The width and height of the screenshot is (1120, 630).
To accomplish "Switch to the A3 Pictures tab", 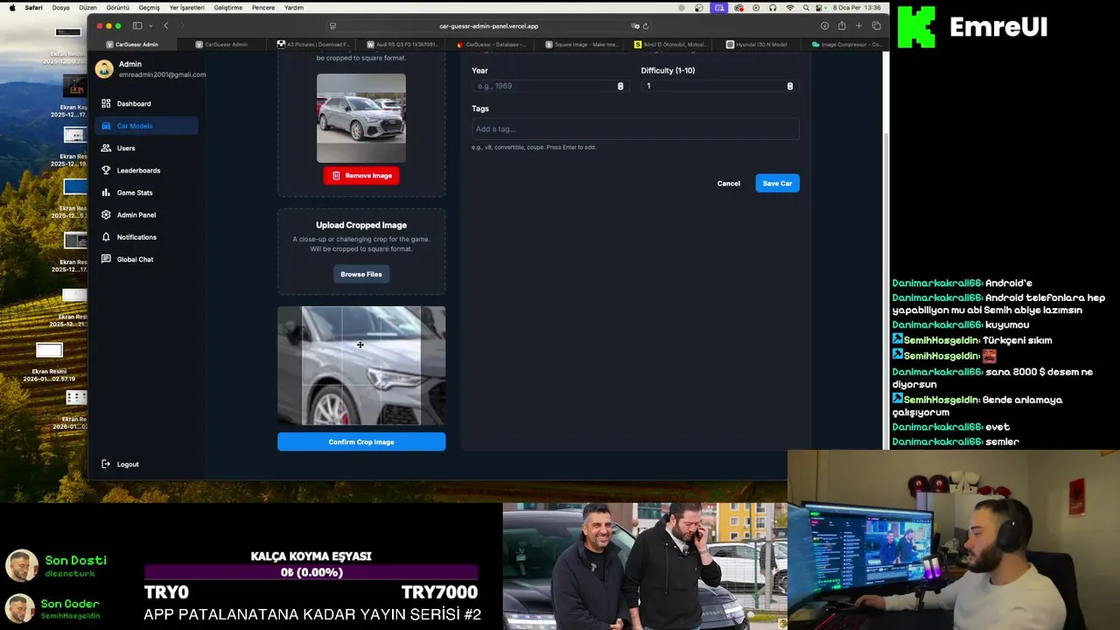I will 315,45.
